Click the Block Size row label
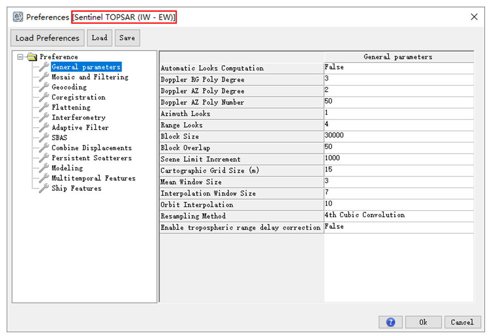 [180, 136]
